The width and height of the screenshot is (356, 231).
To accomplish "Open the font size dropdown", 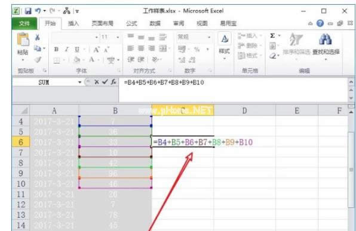I will (118, 37).
